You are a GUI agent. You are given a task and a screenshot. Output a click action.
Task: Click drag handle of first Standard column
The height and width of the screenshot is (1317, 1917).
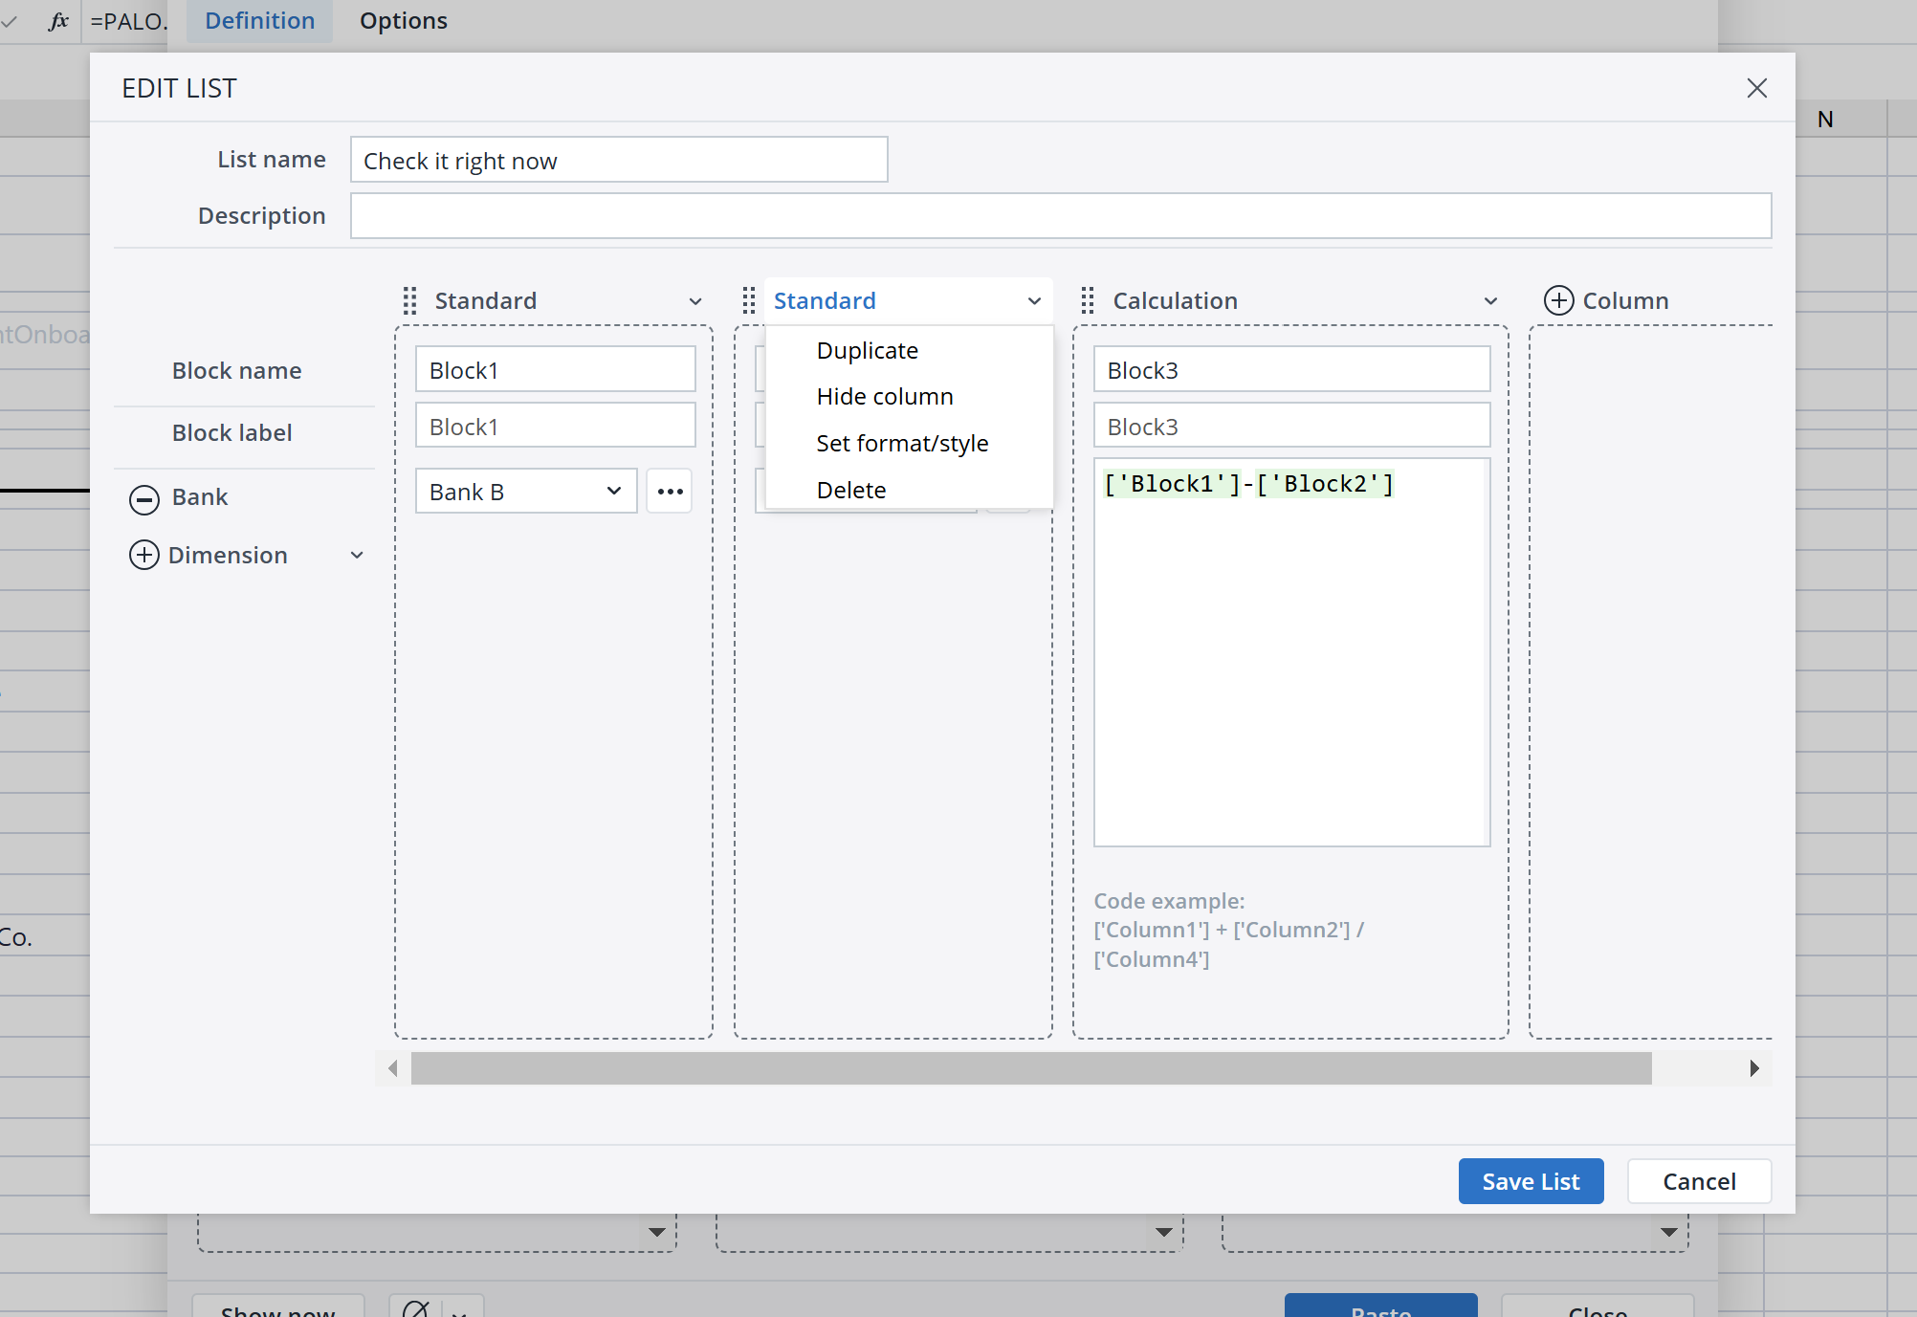[x=410, y=301]
